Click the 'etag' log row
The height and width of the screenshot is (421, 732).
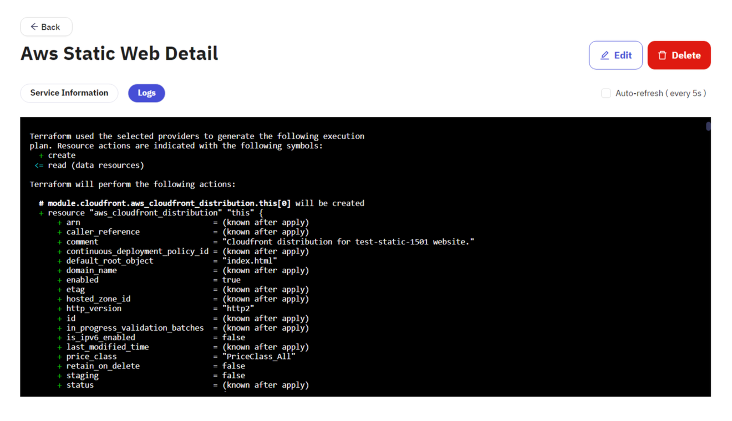(183, 289)
